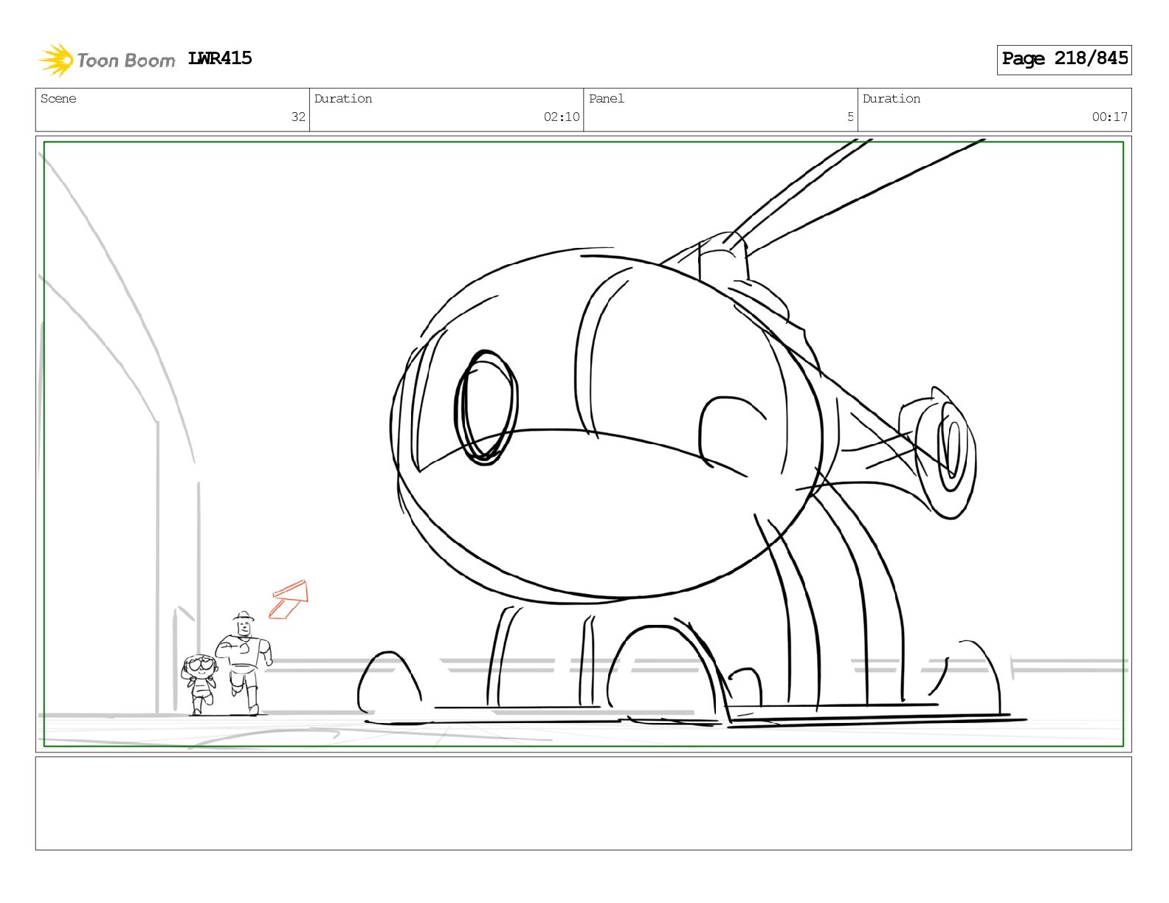Click the small child character with glasses
Image resolution: width=1169 pixels, height=903 pixels.
click(x=199, y=684)
